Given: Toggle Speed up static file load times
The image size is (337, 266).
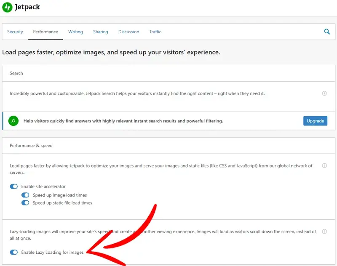Looking at the screenshot, I should pos(25,203).
